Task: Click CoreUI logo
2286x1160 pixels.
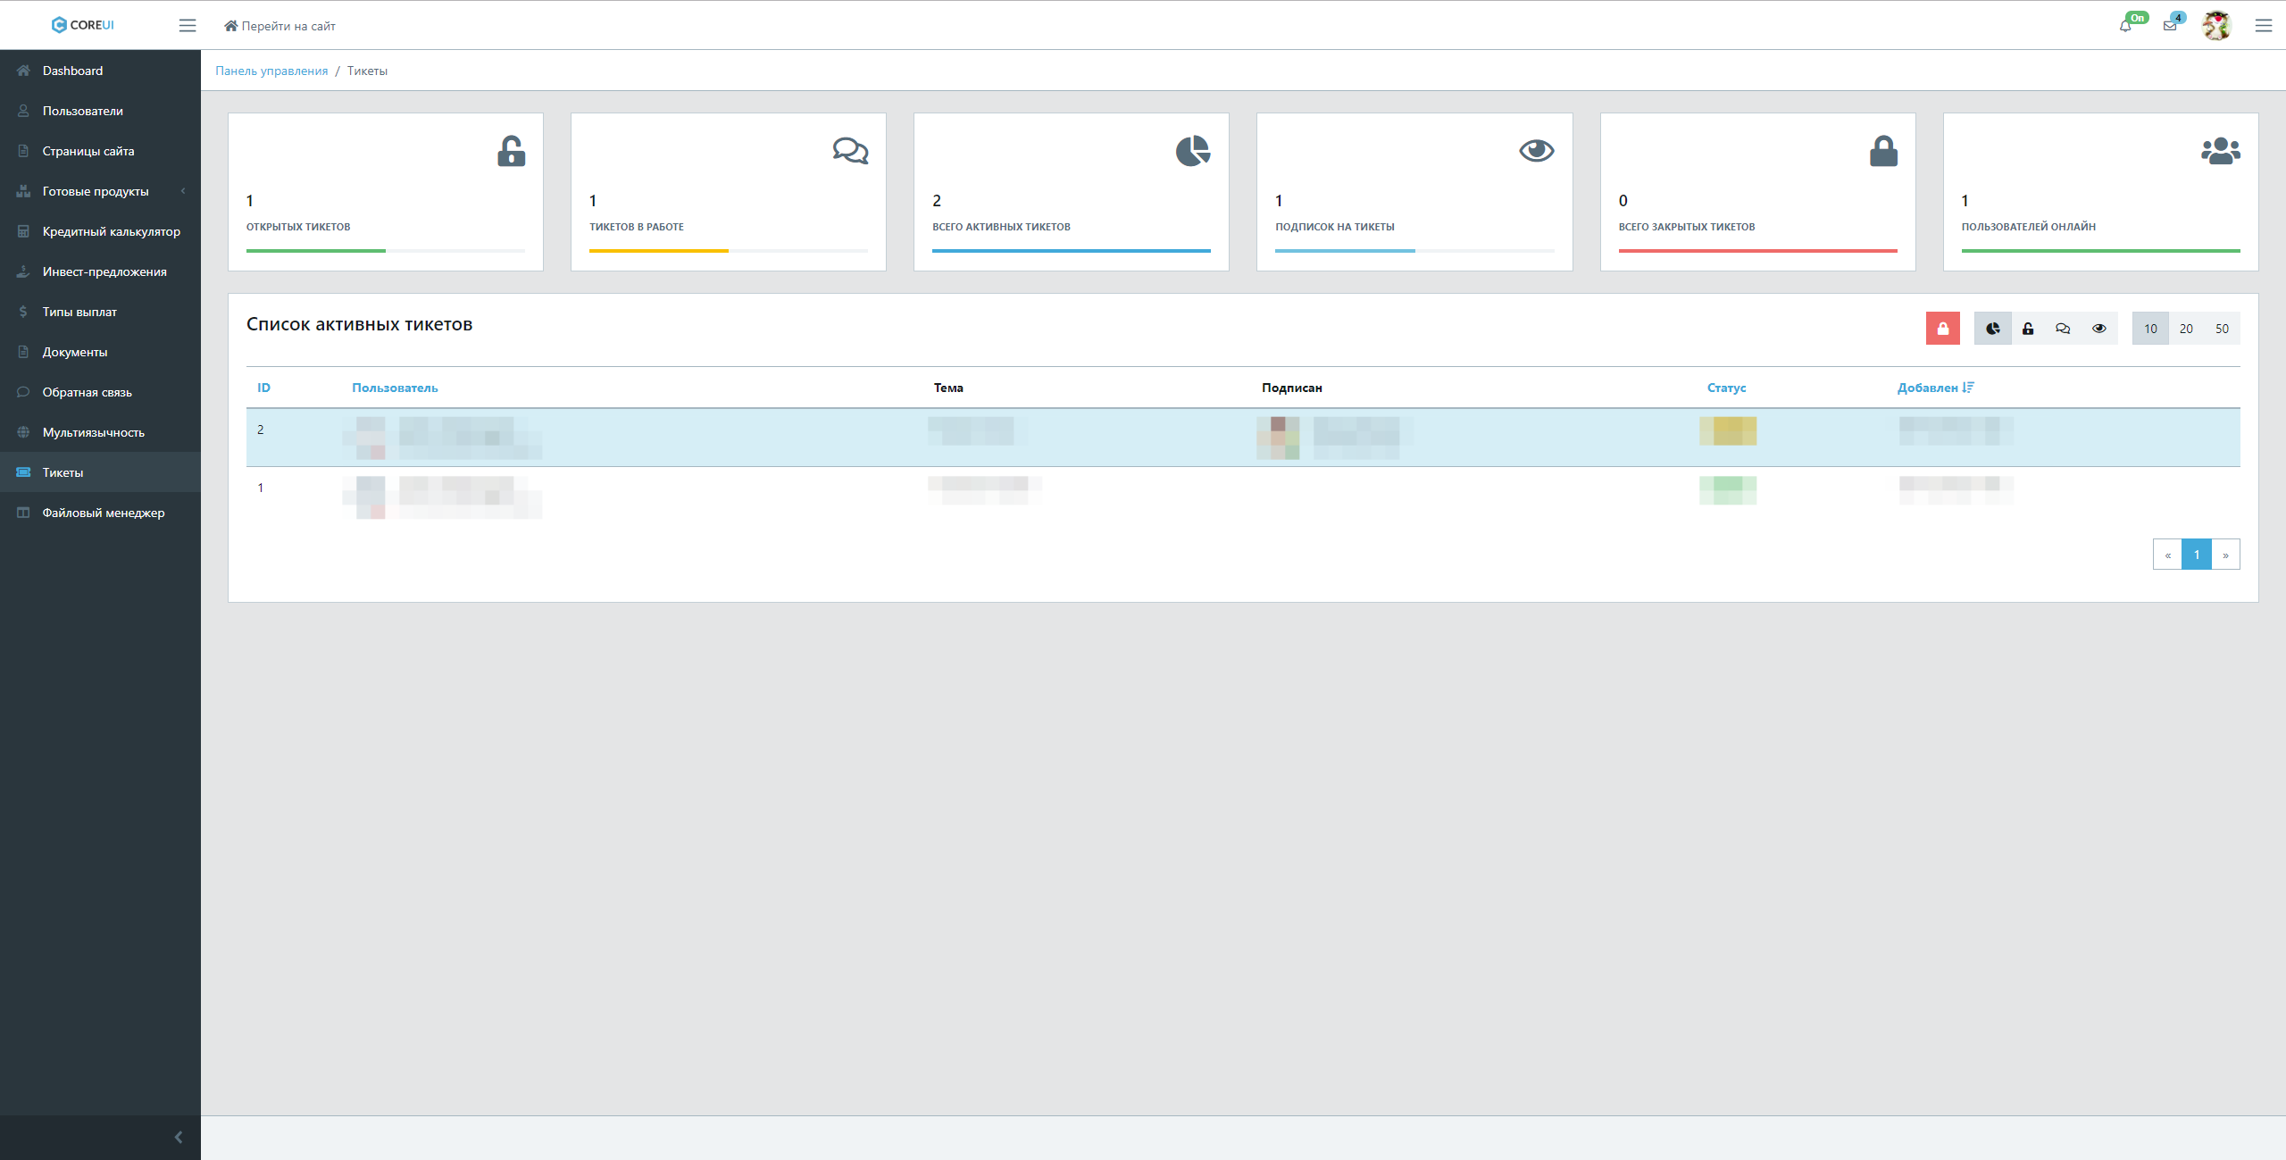Action: click(83, 25)
